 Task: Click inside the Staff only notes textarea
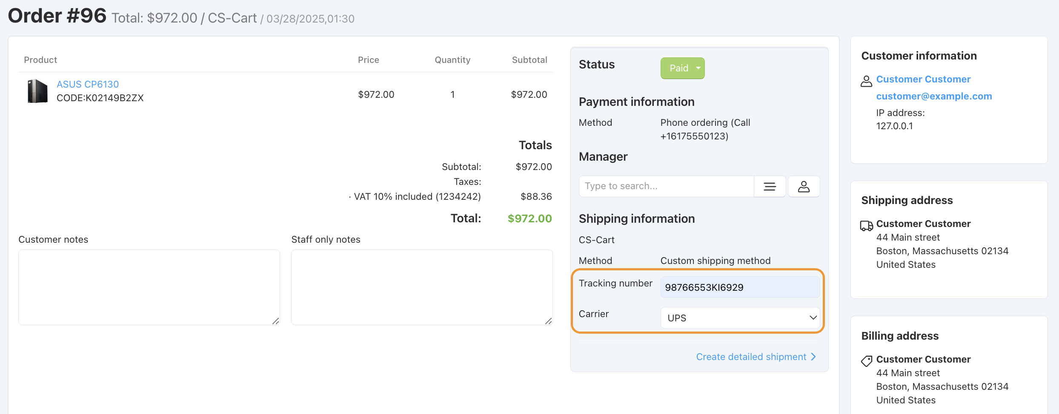(422, 287)
